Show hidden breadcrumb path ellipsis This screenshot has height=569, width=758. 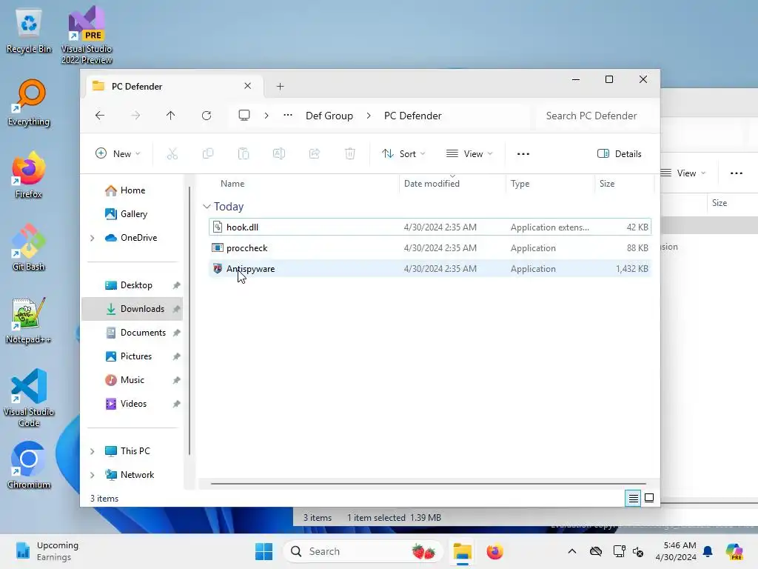[288, 115]
